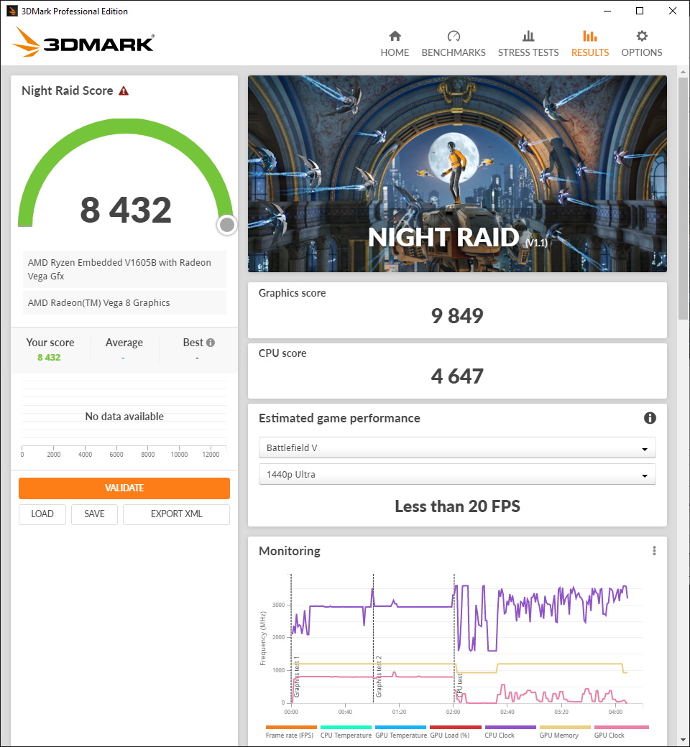Viewport: 690px width, 747px height.
Task: Click the Graphics score value 9 849
Action: coord(457,315)
